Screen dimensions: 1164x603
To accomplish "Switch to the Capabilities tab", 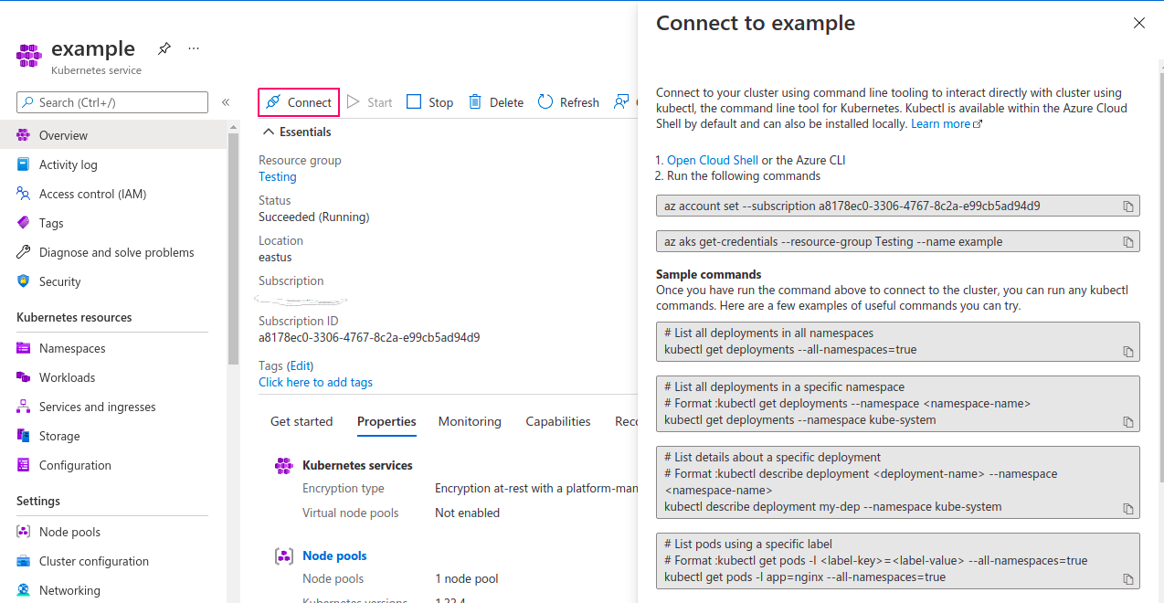I will click(558, 421).
